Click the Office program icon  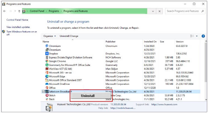click(47, 88)
